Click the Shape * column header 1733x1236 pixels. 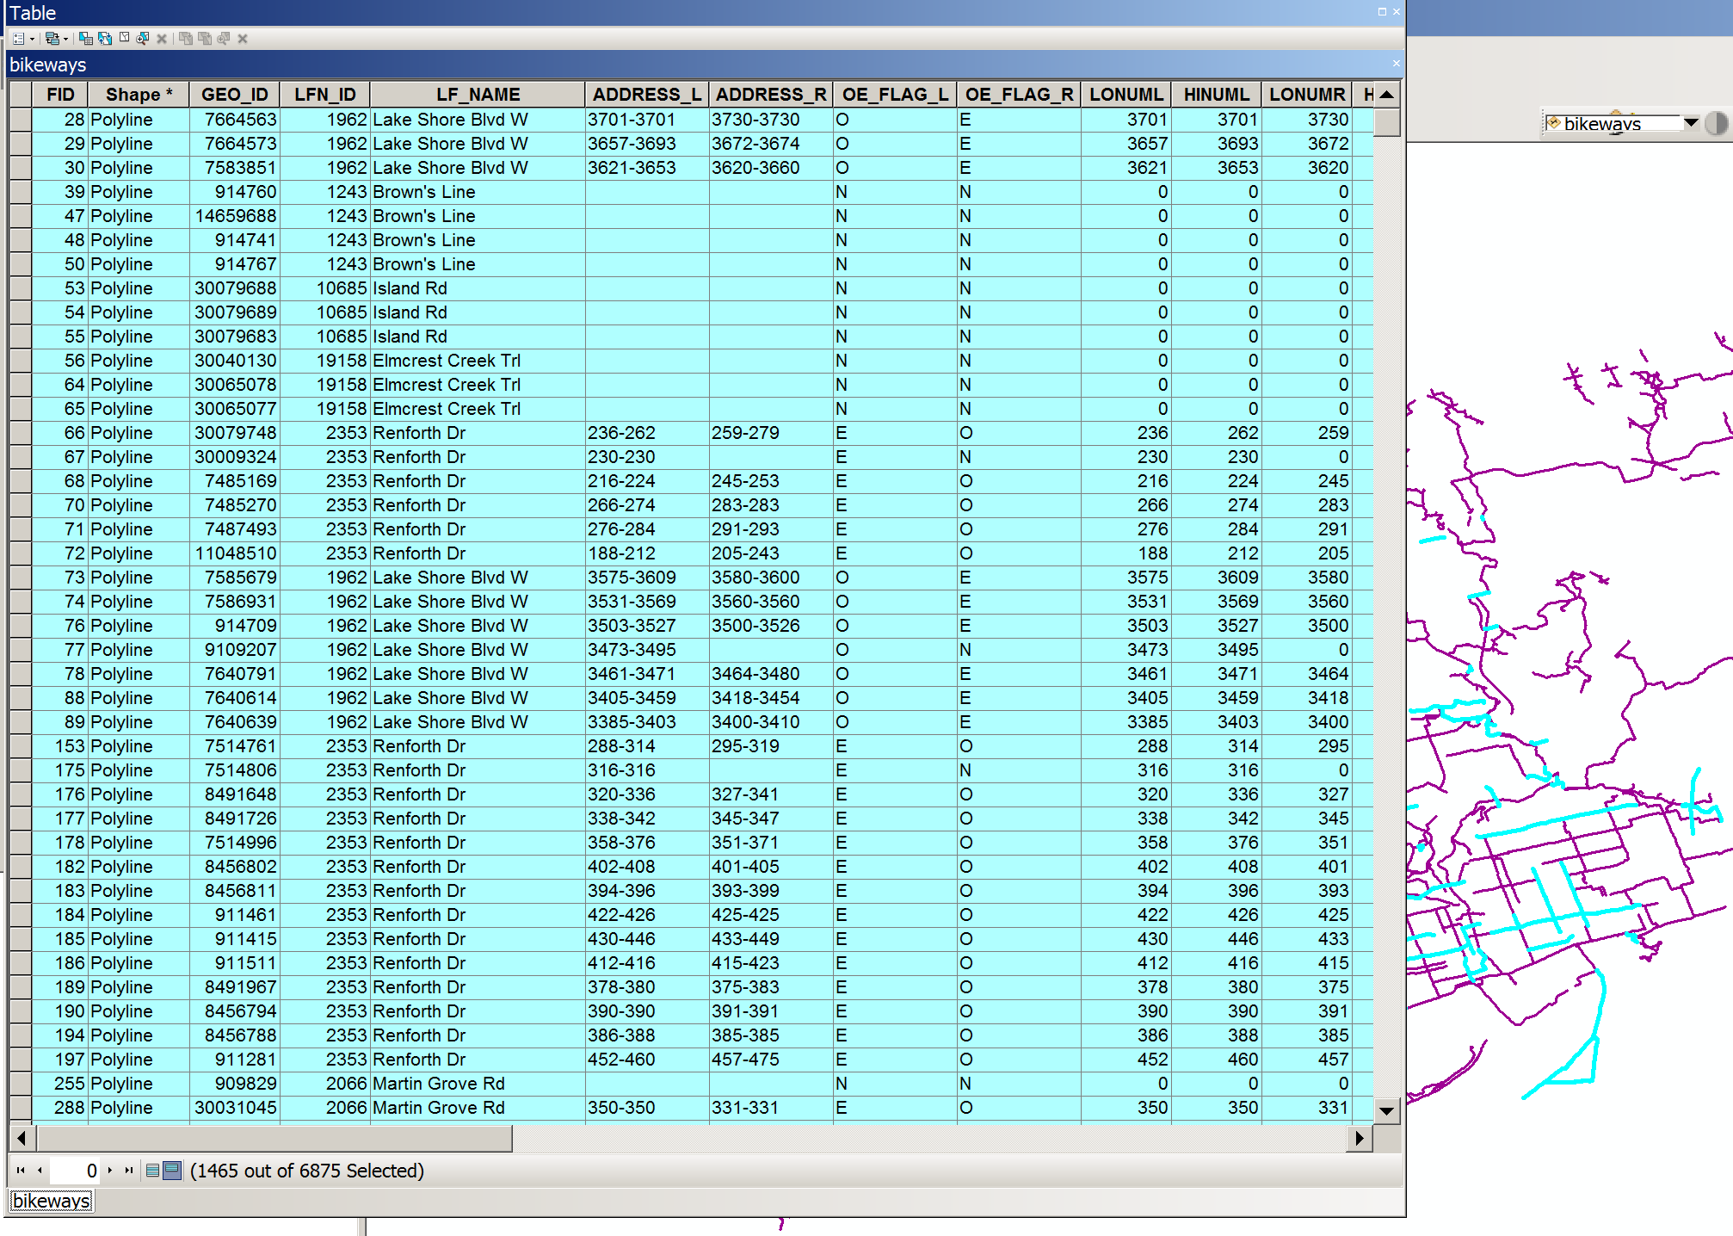[x=139, y=95]
